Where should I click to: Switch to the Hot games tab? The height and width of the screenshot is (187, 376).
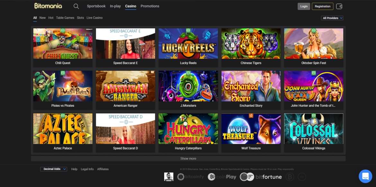(51, 18)
